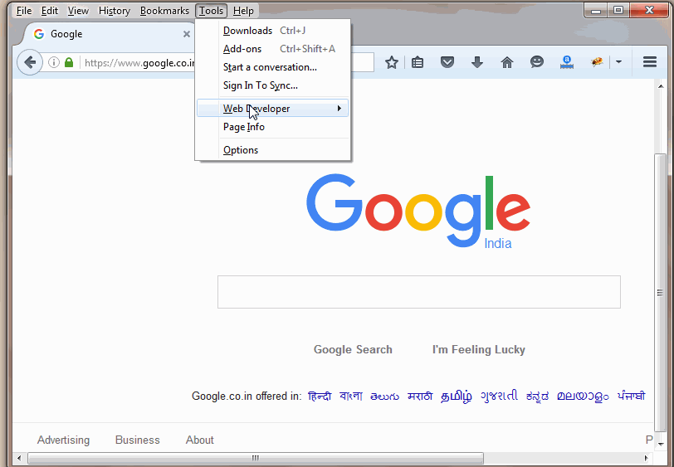The image size is (674, 467).
Task: Open the History menu
Action: [114, 11]
